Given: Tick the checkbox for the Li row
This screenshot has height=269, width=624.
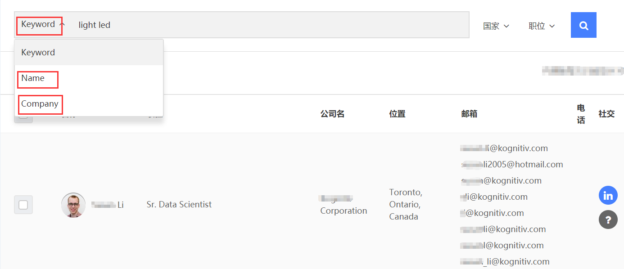Looking at the screenshot, I should [x=23, y=205].
